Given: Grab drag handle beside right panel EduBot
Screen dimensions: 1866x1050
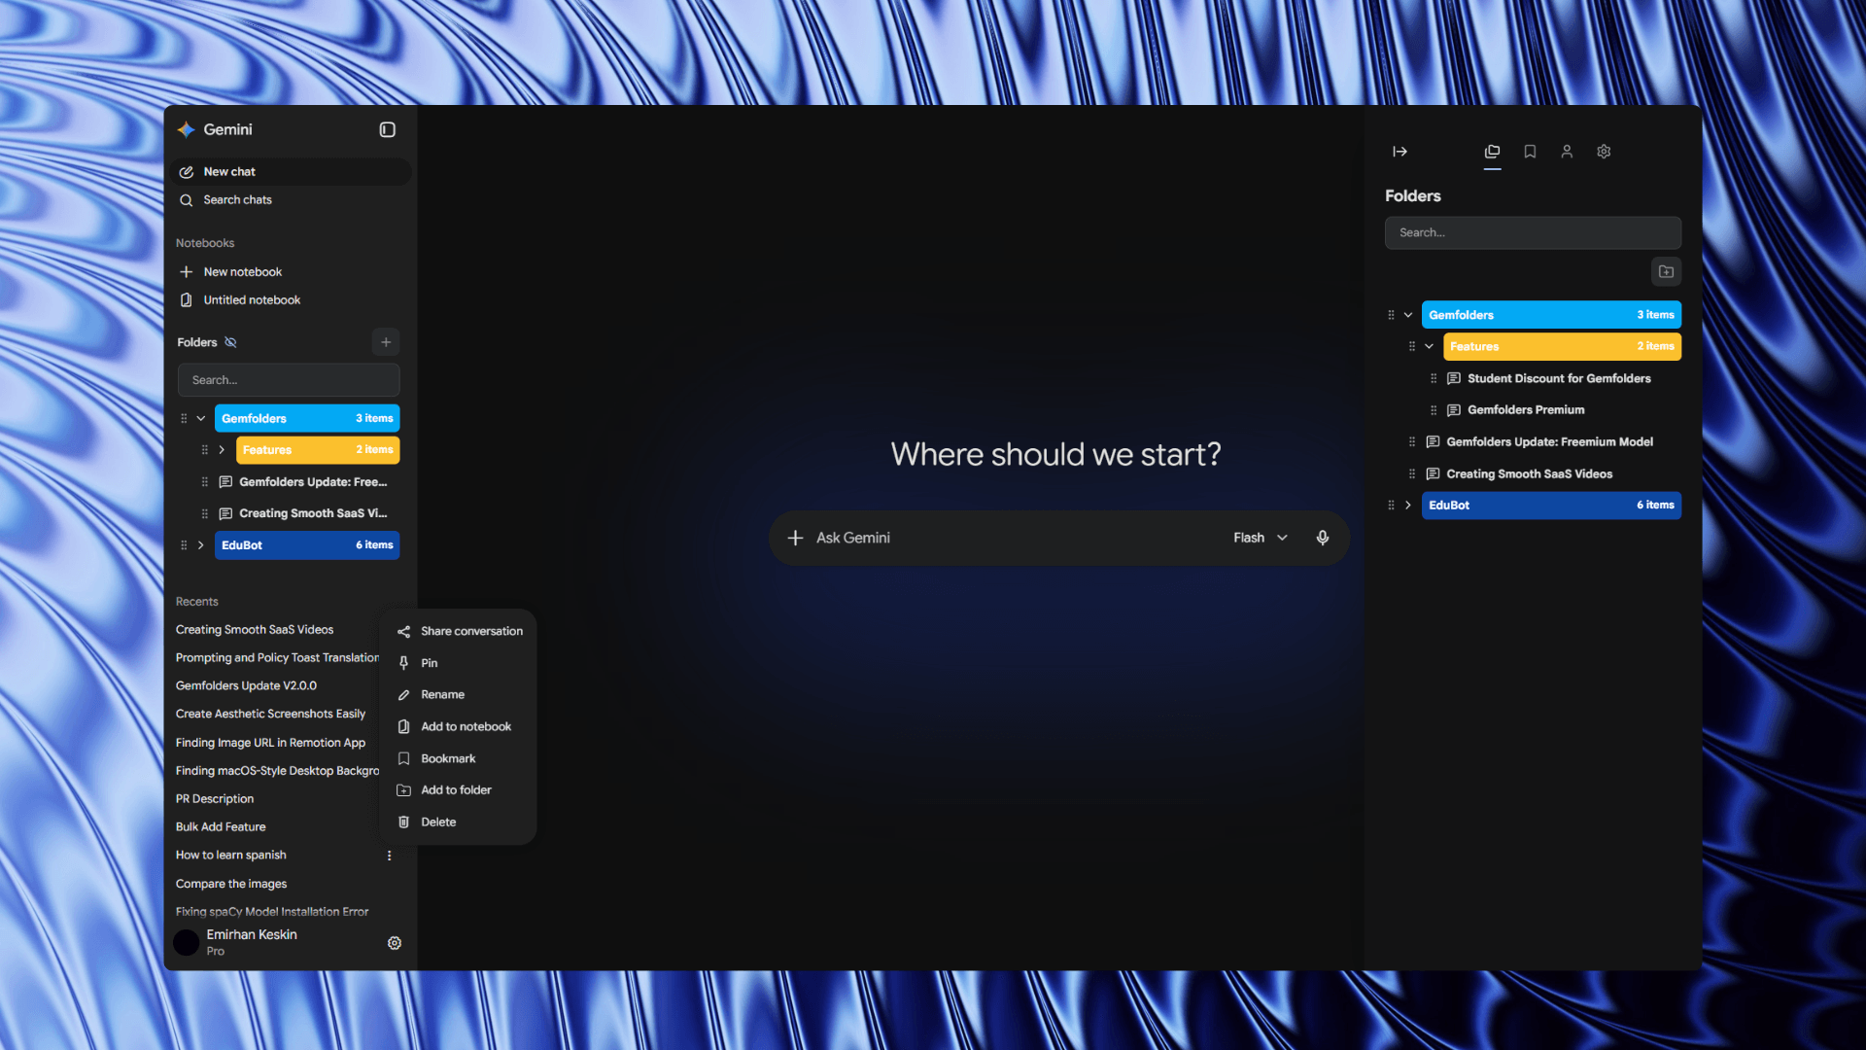Looking at the screenshot, I should click(x=1391, y=505).
